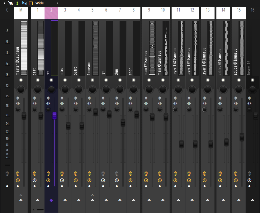This screenshot has width=260, height=213.
Task: Toggle phase invert on master track
Action: click(x=17, y=98)
